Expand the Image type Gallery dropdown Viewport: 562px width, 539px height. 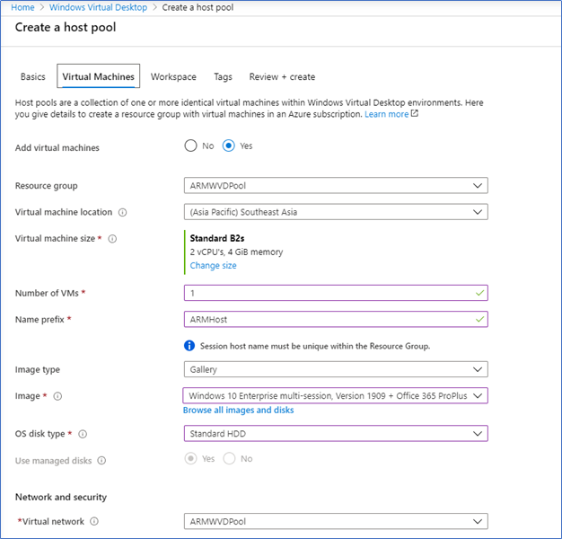(x=336, y=369)
